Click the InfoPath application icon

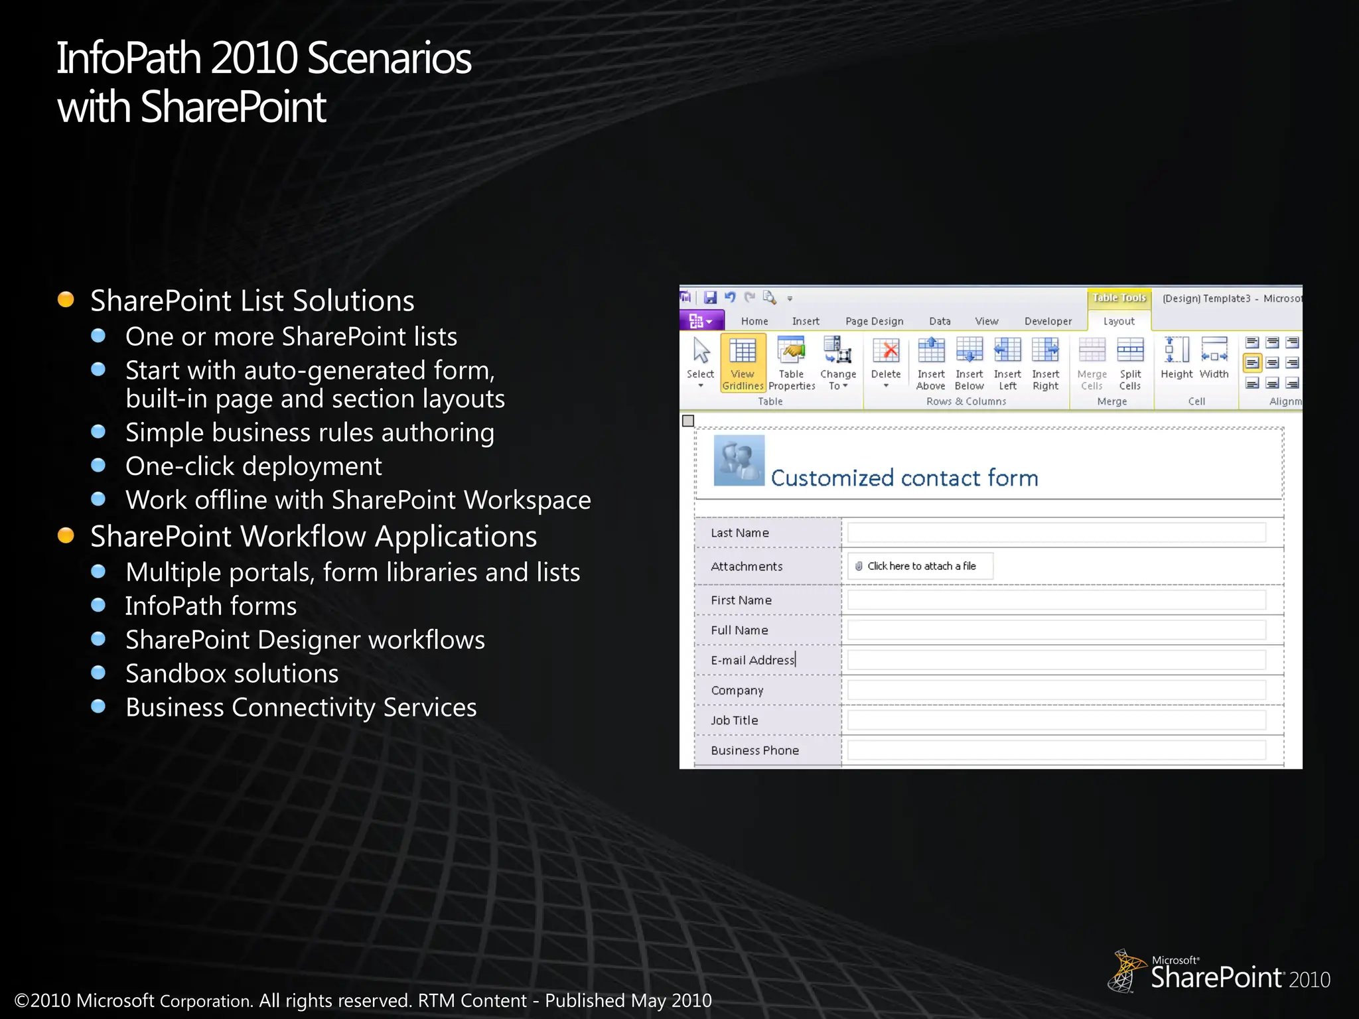click(685, 298)
